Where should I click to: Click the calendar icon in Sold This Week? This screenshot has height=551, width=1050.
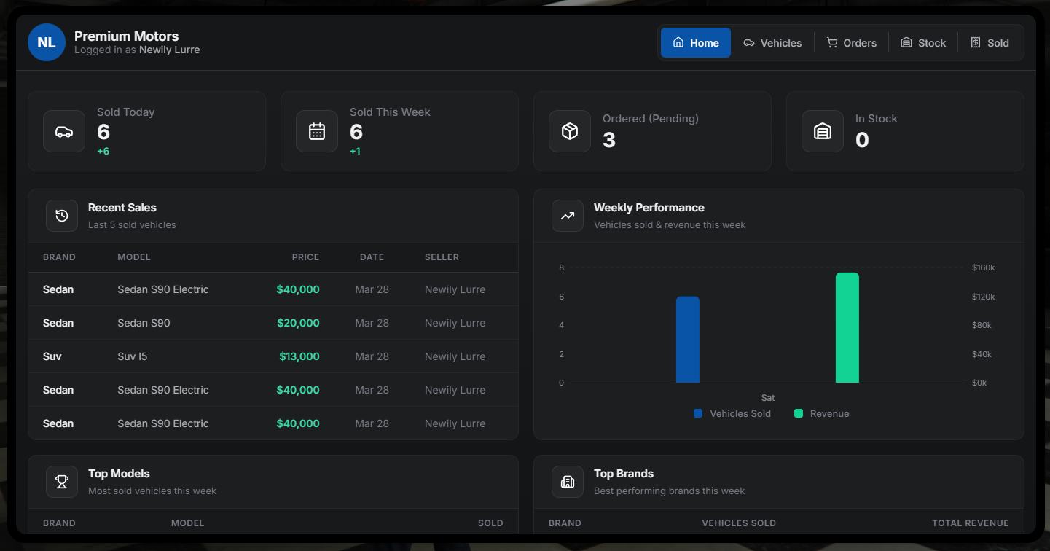click(x=317, y=131)
